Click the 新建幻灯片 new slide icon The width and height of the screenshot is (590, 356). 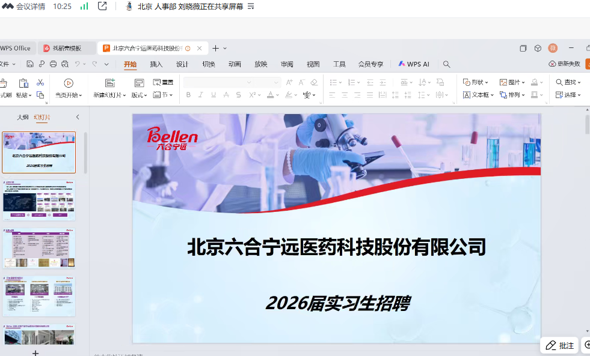click(x=109, y=83)
